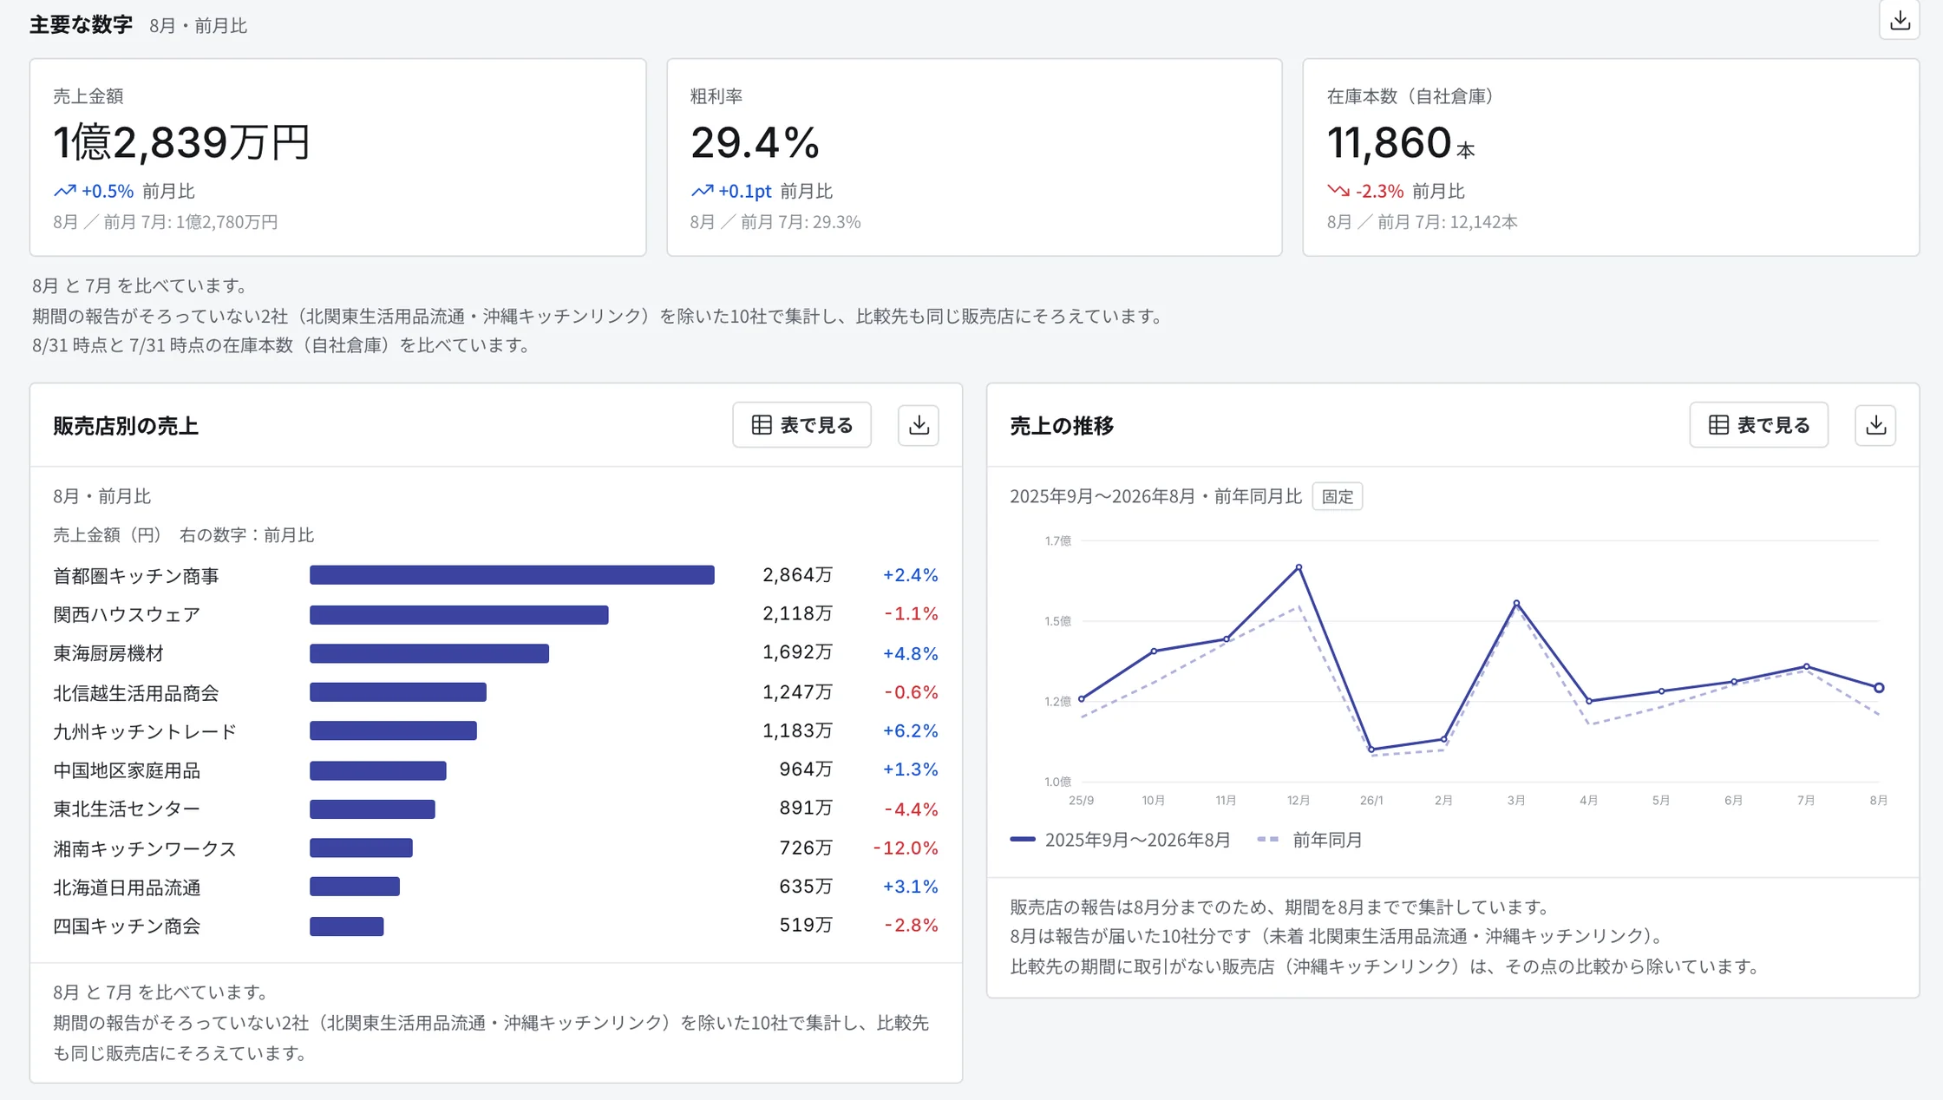Click the 北海道日用品流通 sales bar

(x=355, y=887)
